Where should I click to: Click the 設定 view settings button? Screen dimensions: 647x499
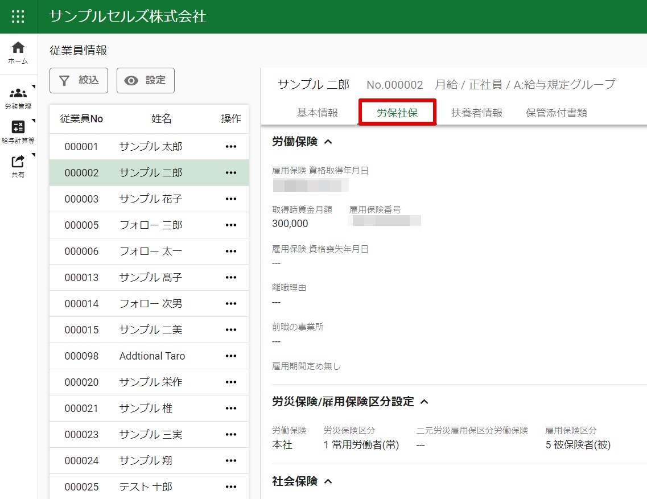tap(146, 80)
